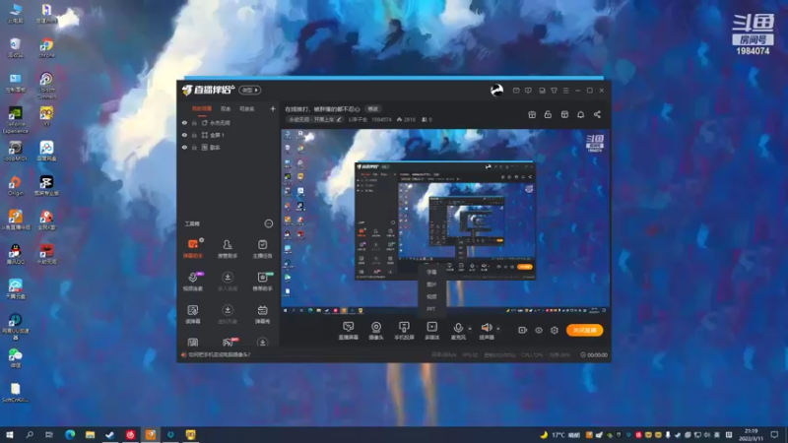Open the hamburger menu in the title bar

click(x=565, y=91)
